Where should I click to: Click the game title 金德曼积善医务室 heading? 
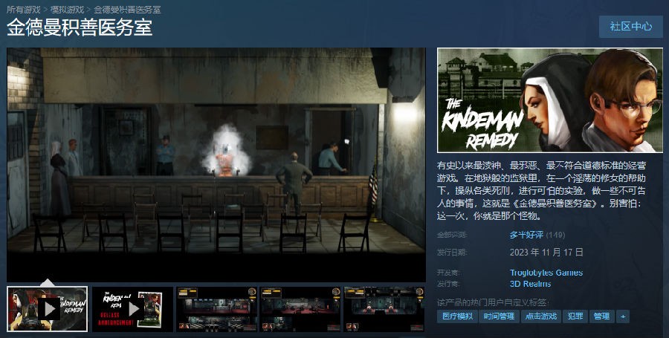[80, 27]
